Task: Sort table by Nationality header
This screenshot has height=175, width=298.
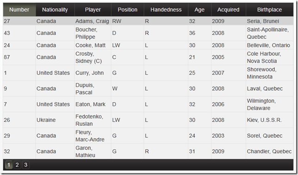Action: pos(55,10)
